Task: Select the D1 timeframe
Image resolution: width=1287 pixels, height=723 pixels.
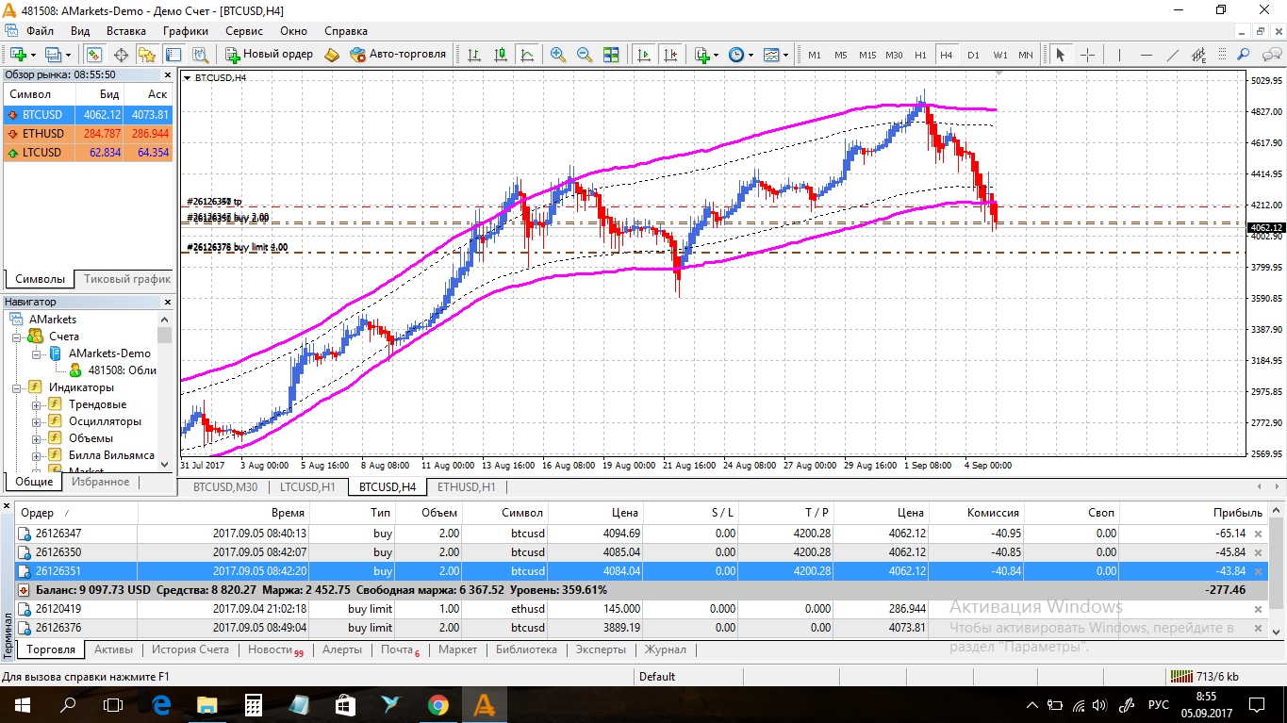Action: tap(973, 55)
